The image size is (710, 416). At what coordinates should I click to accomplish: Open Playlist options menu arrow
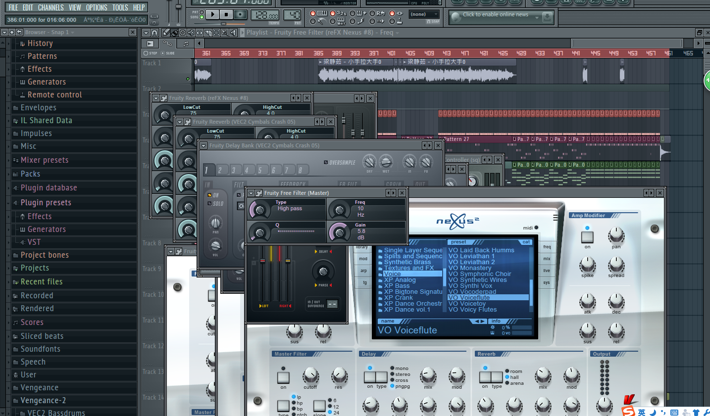(x=146, y=33)
